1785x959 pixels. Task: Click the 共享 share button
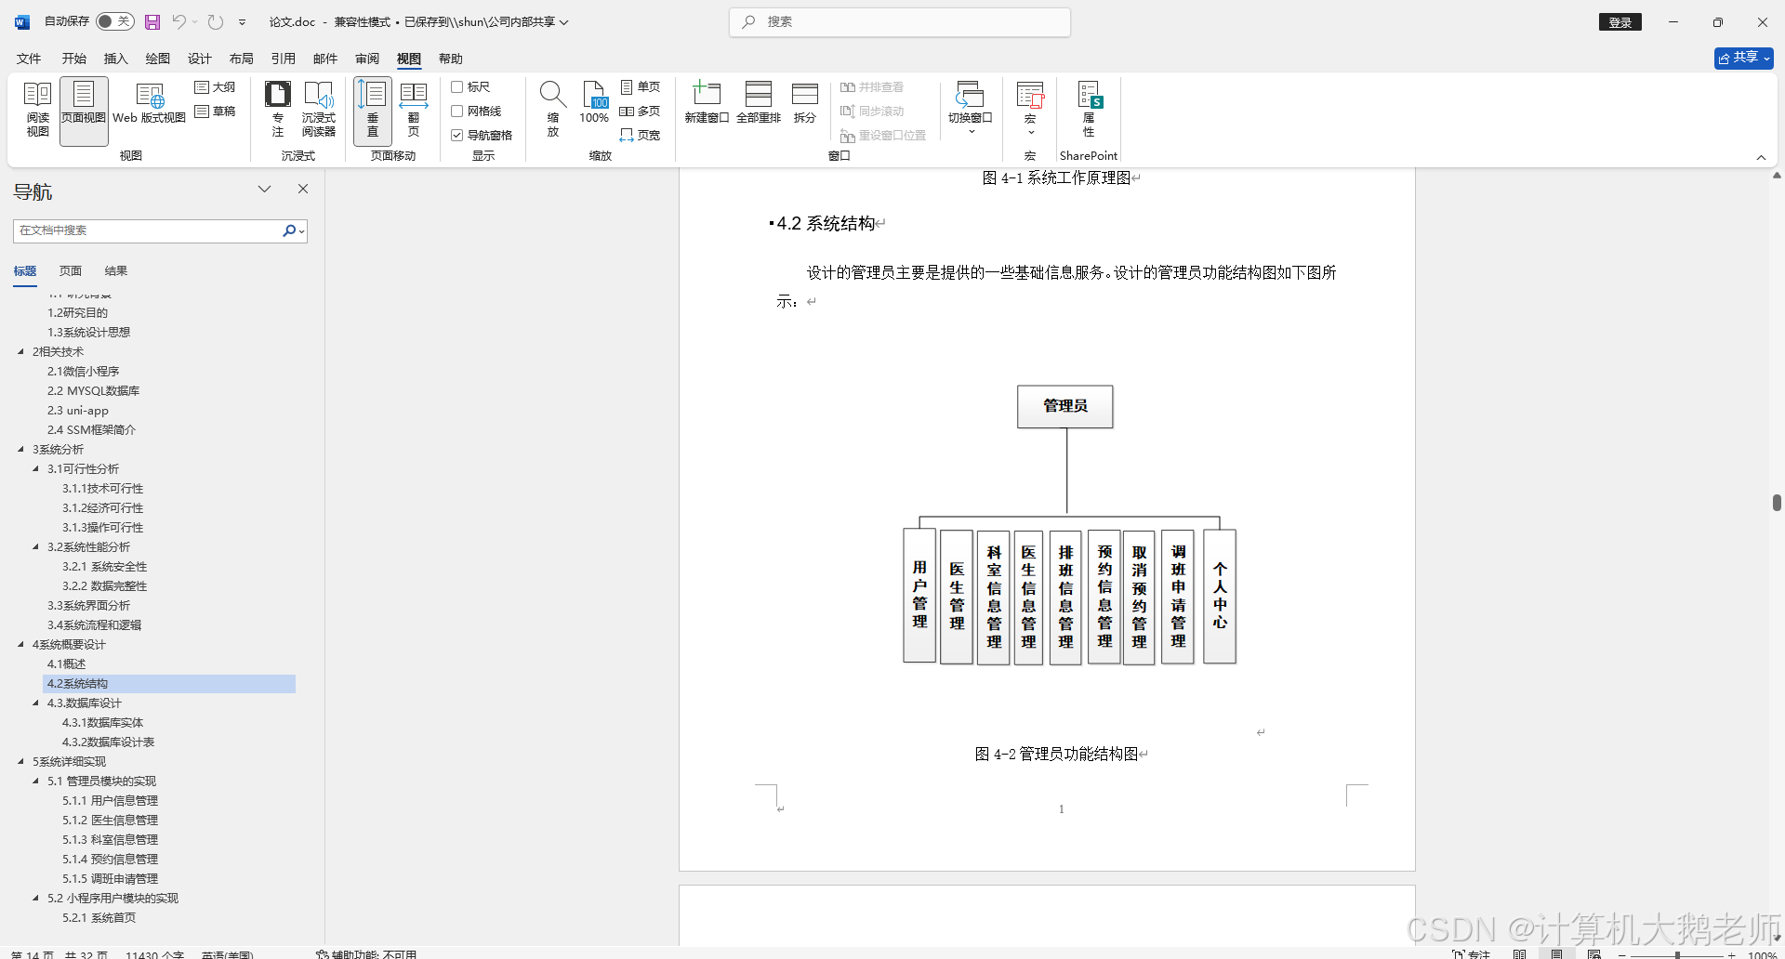1741,58
